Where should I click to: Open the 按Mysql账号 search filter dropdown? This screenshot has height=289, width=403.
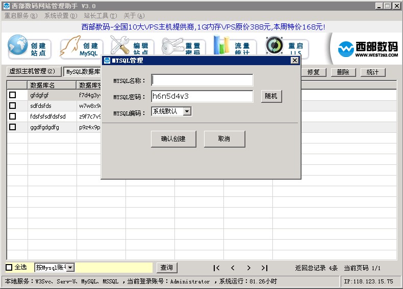pos(70,267)
